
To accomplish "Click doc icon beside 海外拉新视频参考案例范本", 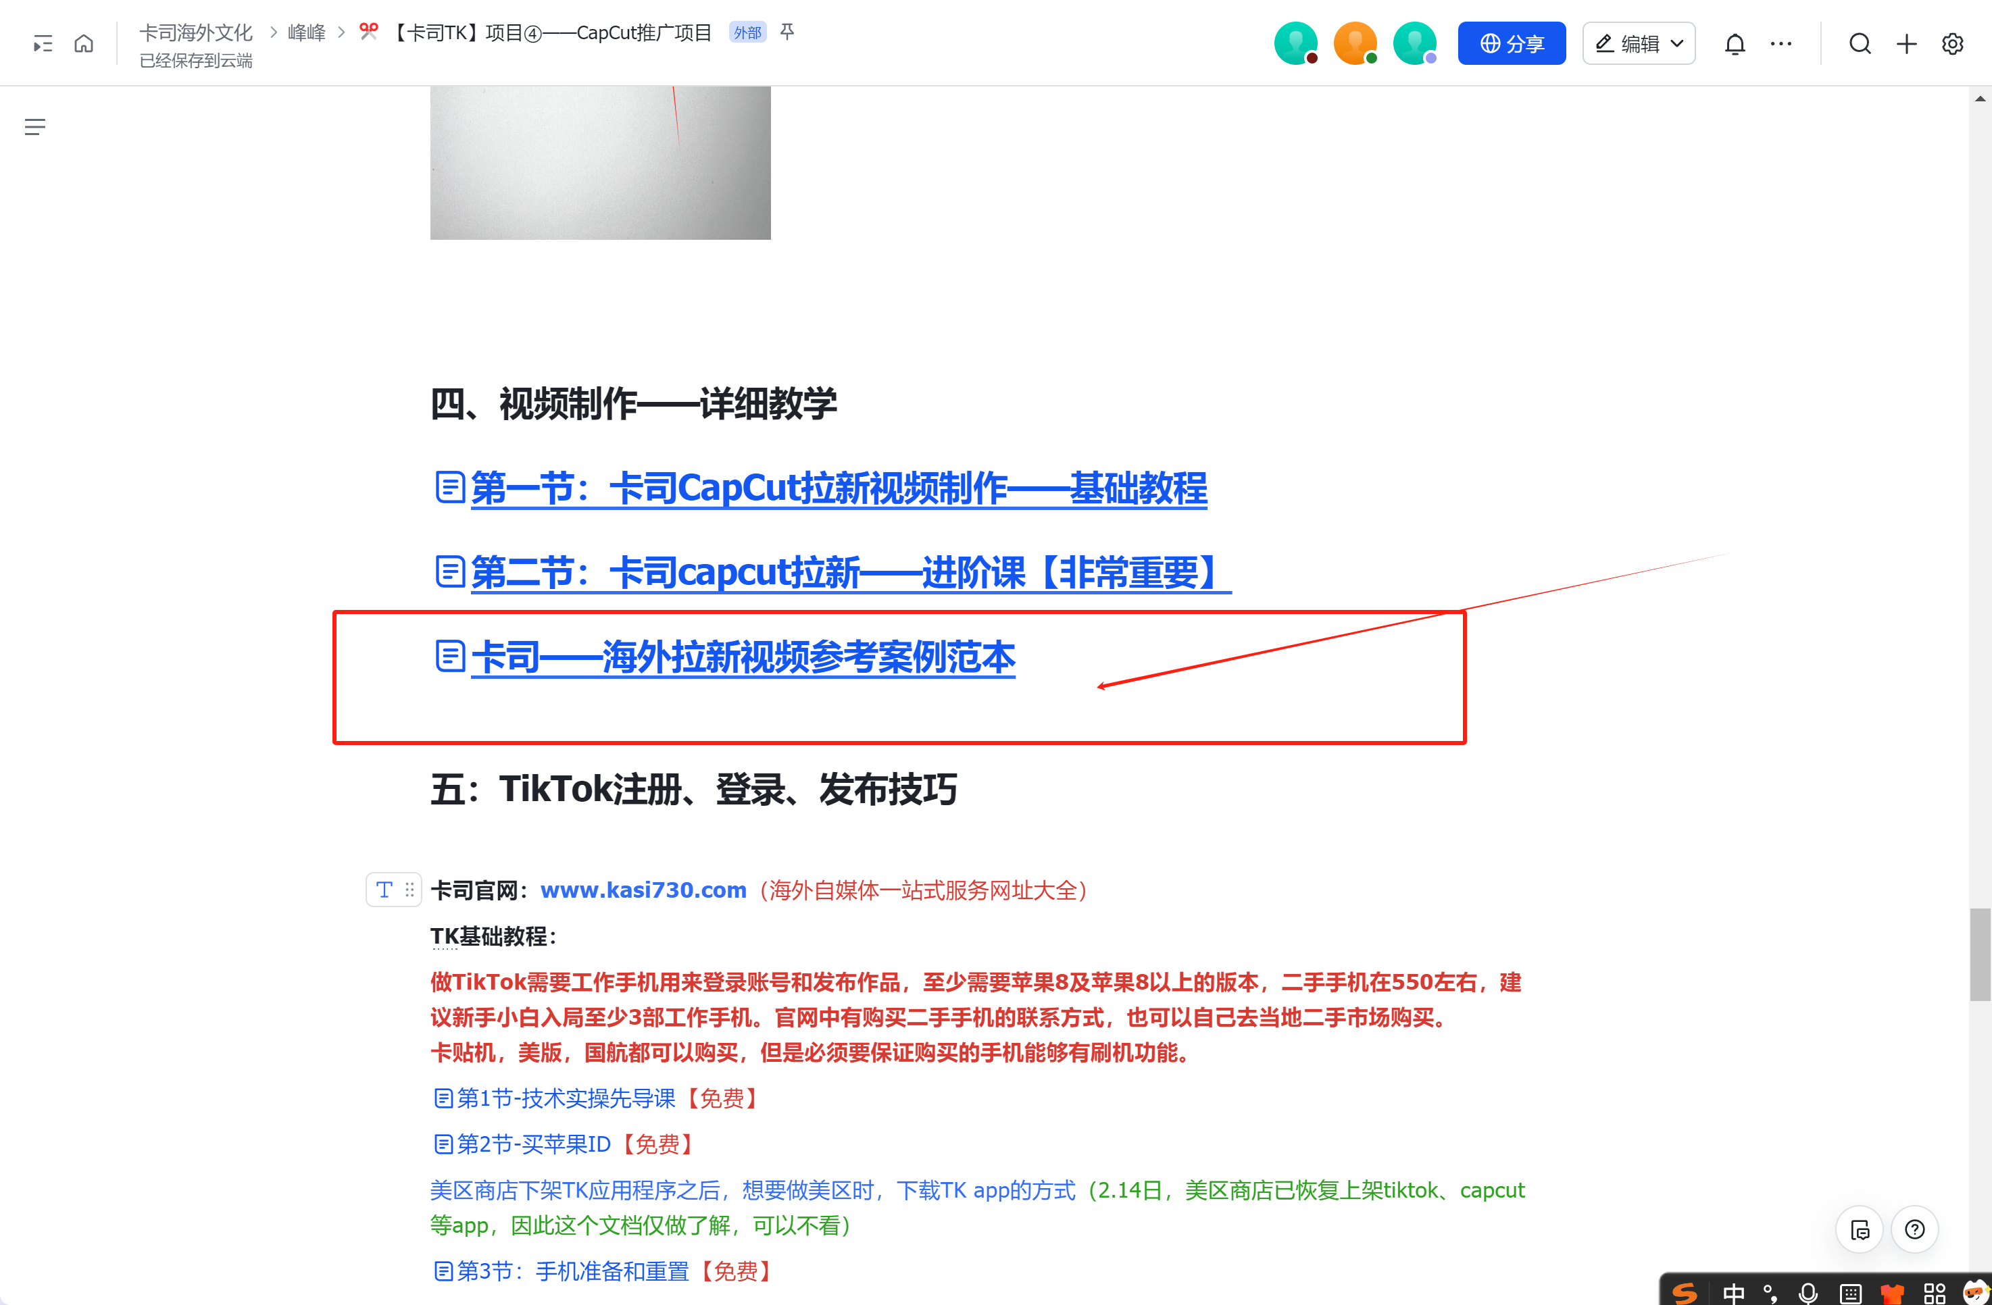I will point(450,656).
